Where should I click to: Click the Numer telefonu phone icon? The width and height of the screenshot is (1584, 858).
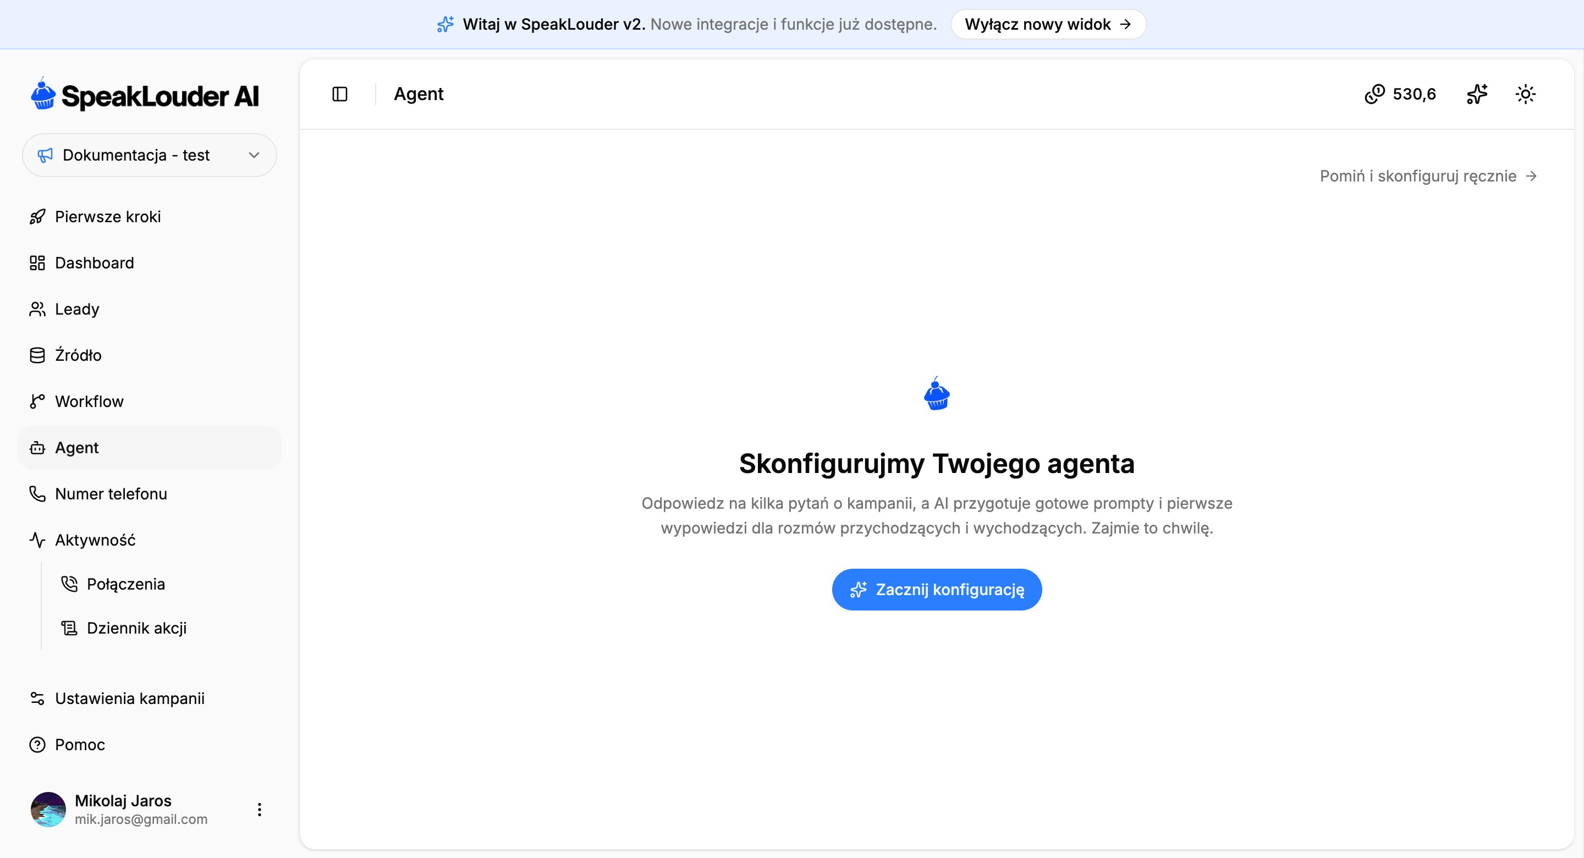[37, 494]
